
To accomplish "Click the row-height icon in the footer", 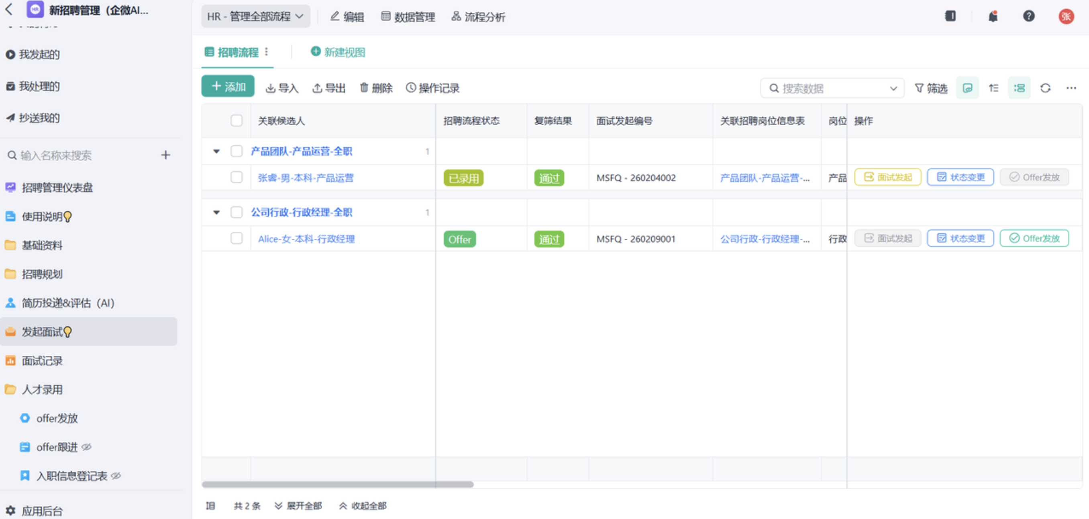I will (210, 506).
